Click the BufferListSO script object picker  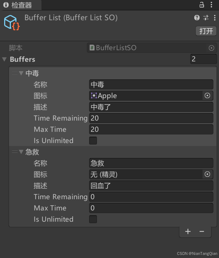click(212, 48)
